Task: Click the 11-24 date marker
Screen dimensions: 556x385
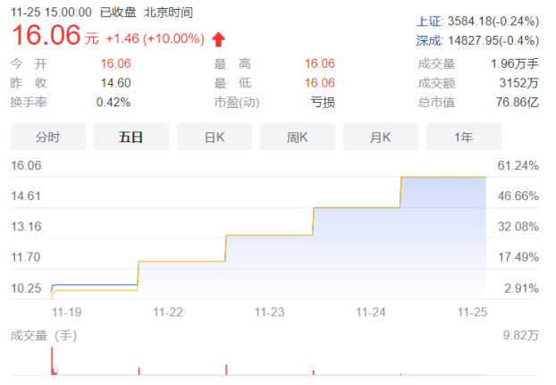Action: click(x=371, y=312)
